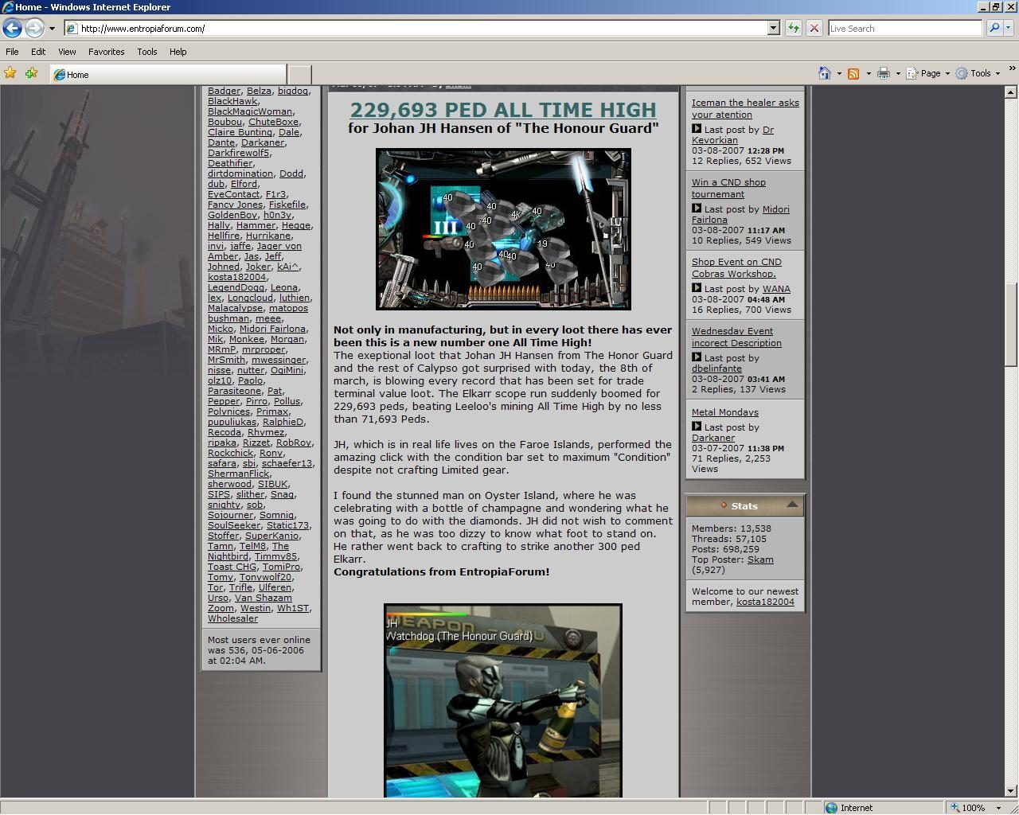1019x815 pixels.
Task: Print the page using the printer icon
Action: pyautogui.click(x=884, y=72)
